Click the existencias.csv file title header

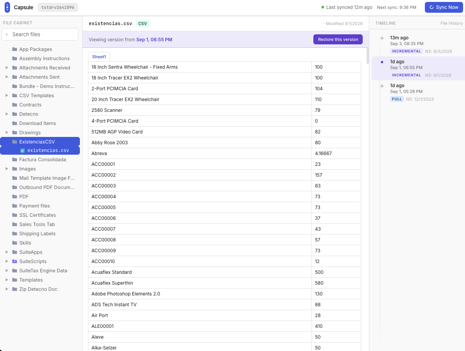[110, 24]
